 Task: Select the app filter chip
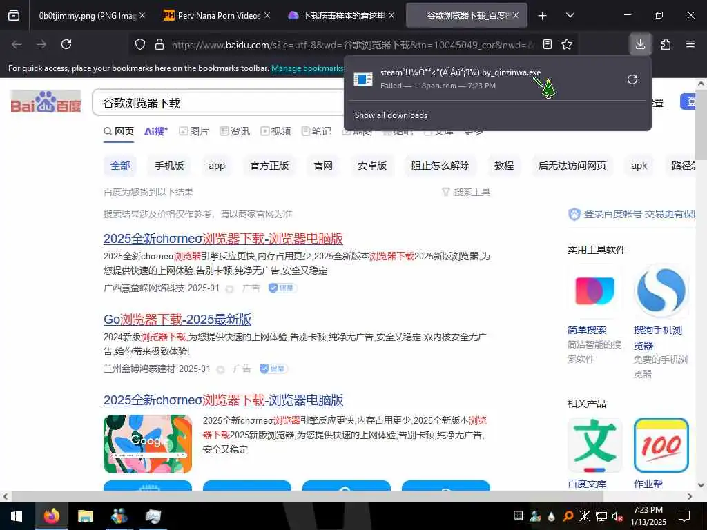coord(217,166)
